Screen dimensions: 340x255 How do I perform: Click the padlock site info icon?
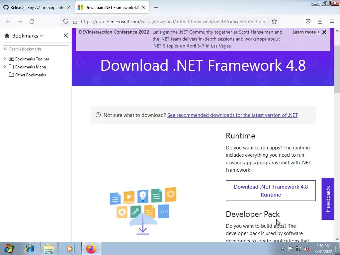[x=75, y=22]
